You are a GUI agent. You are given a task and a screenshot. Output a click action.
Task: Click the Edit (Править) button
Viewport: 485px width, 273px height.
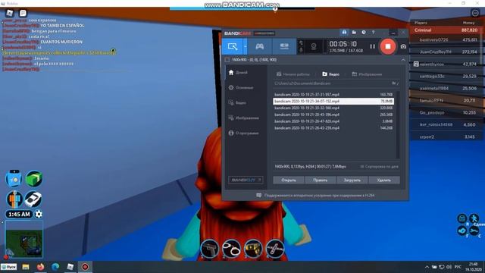(x=320, y=180)
